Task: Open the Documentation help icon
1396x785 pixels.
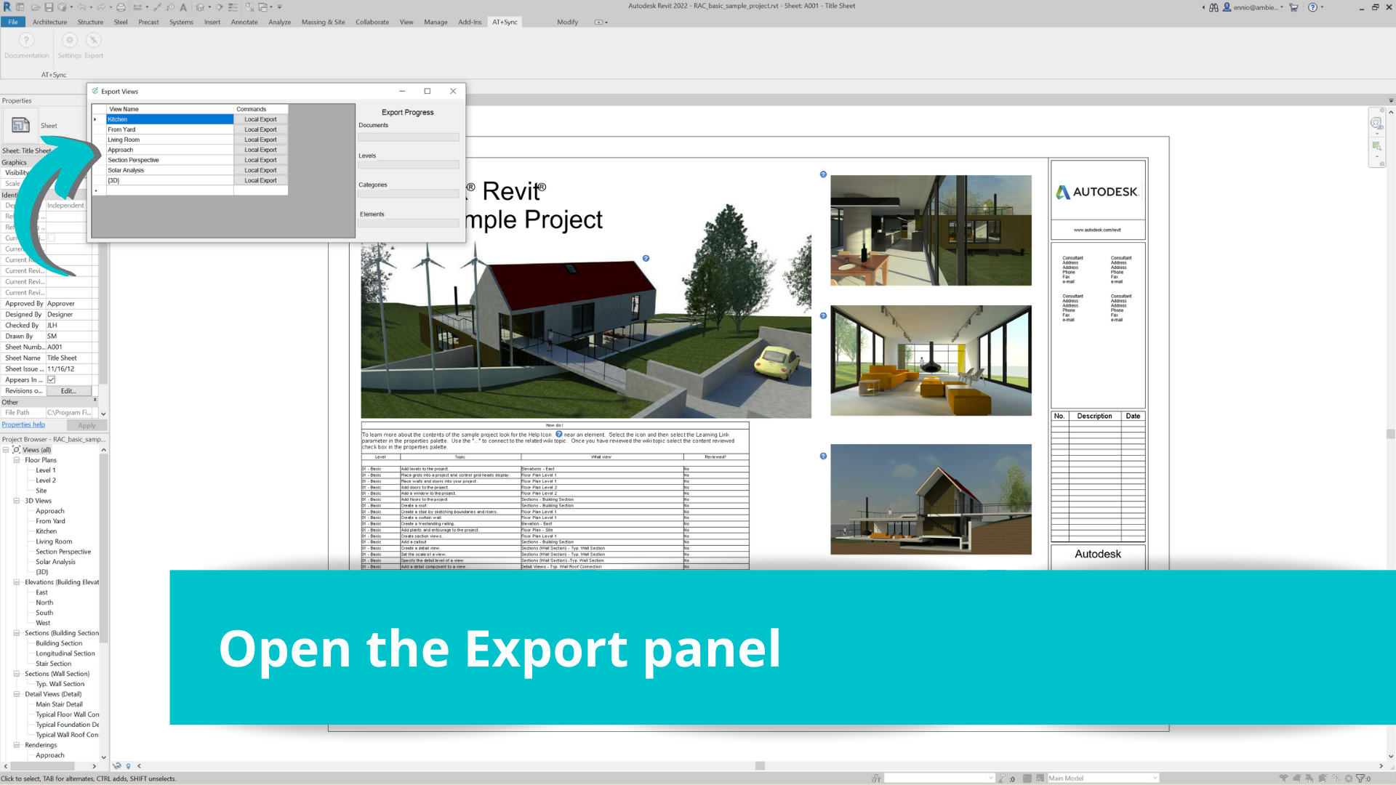Action: pyautogui.click(x=26, y=41)
